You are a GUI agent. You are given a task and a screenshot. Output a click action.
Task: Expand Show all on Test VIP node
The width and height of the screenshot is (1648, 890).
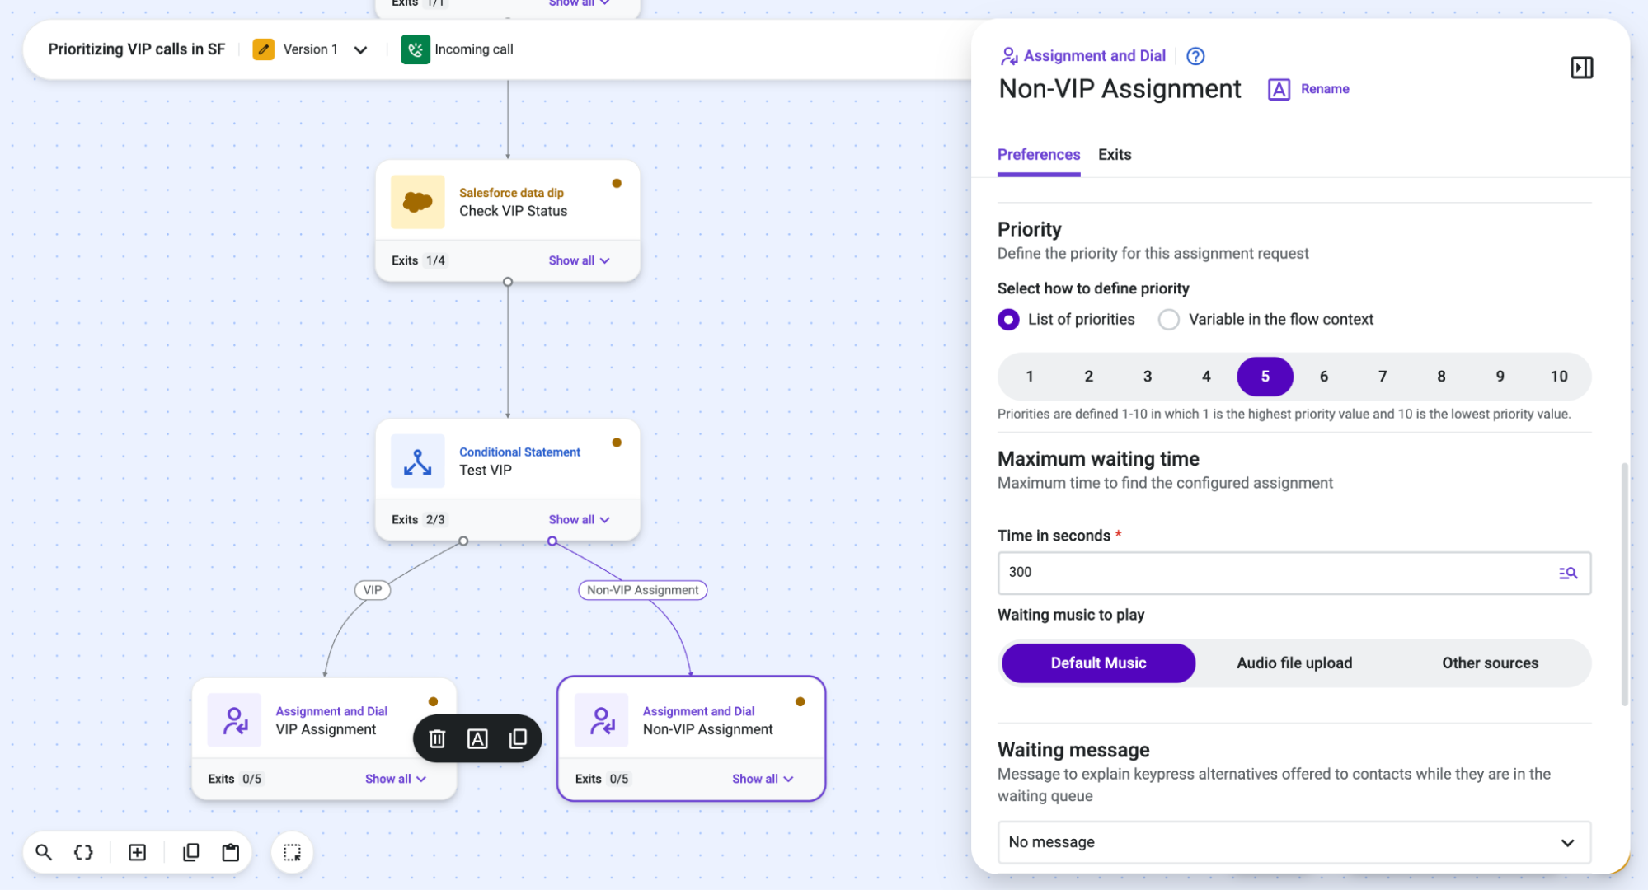[x=579, y=520]
